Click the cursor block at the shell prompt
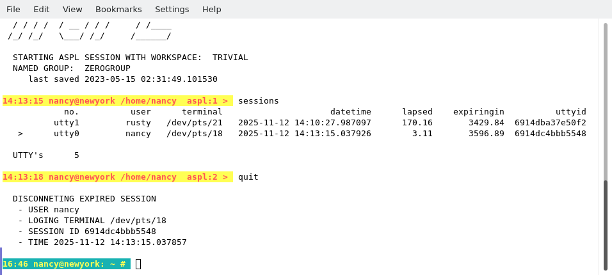This screenshot has width=612, height=275. [138, 264]
